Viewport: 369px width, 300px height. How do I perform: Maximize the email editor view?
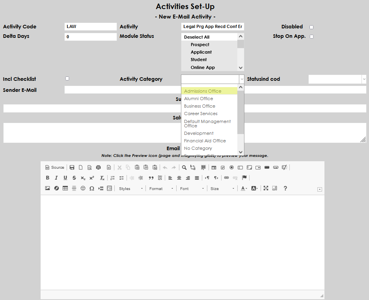pos(265,188)
